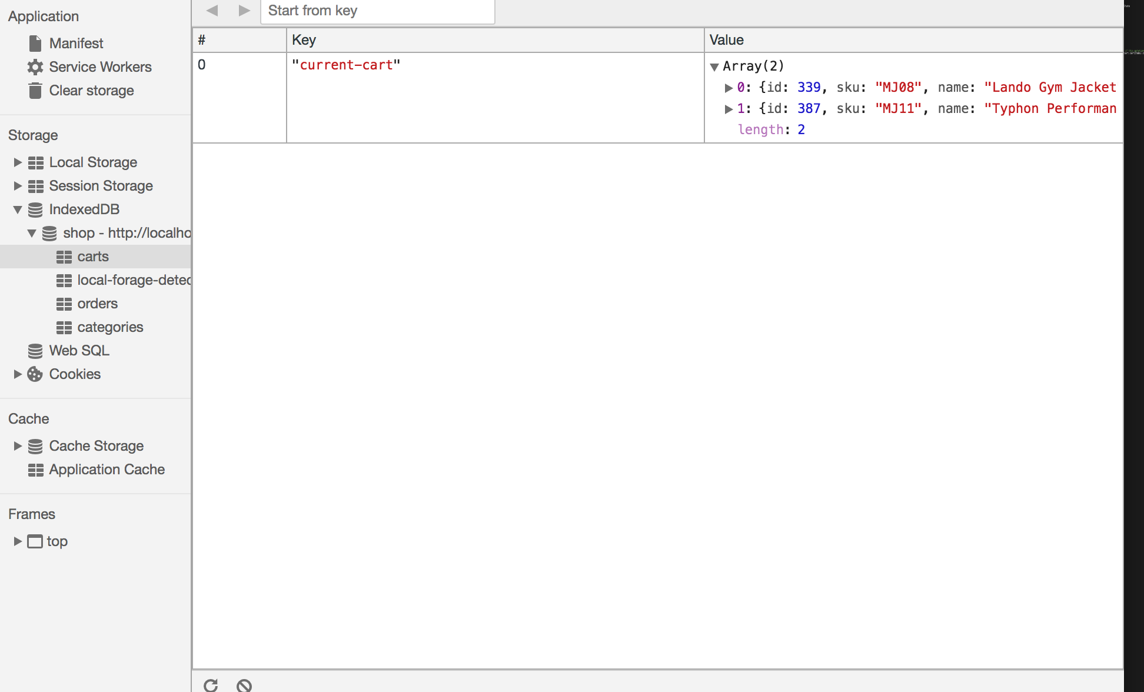Select Application Cache entry
This screenshot has width=1144, height=692.
(x=107, y=470)
